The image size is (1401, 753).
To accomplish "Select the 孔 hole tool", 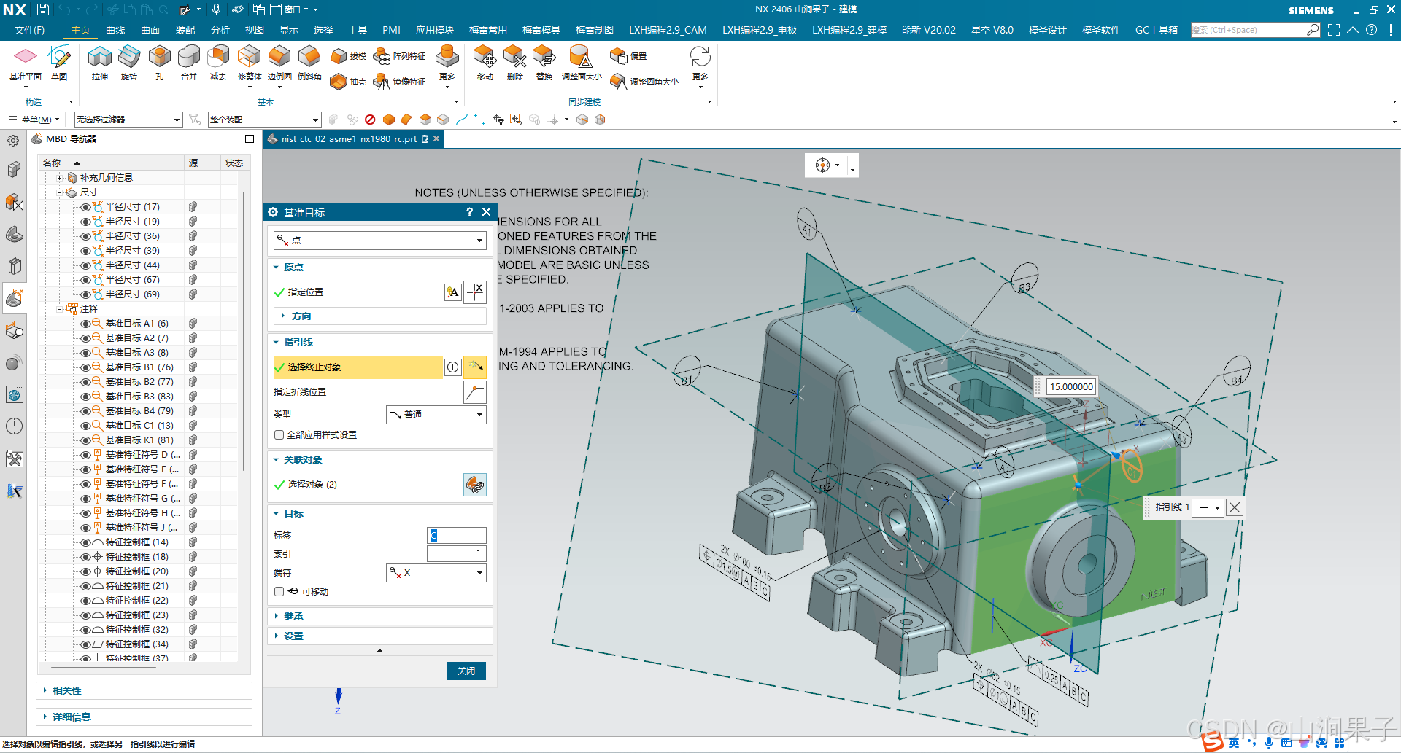I will point(159,63).
